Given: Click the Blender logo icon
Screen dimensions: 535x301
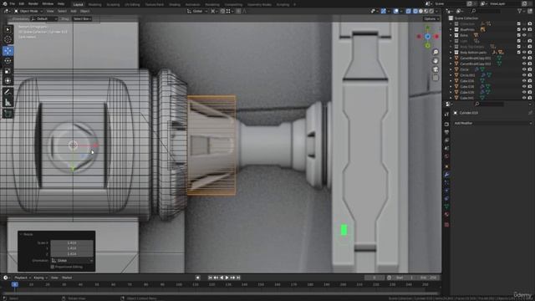Looking at the screenshot, I should (x=4, y=3).
